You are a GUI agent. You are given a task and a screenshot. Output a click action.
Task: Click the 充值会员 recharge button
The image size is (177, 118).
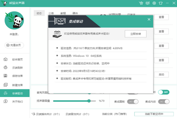[x=14, y=45]
